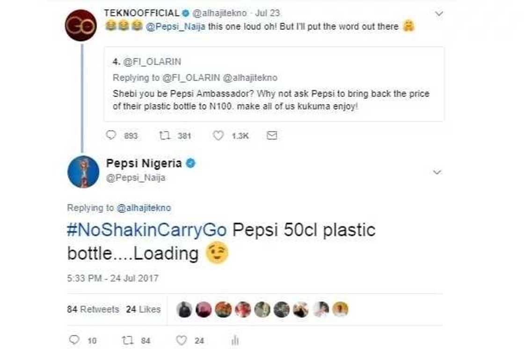Image resolution: width=524 pixels, height=349 pixels.
Task: Like Tekno's tweet via the heart icon
Action: click(x=218, y=135)
